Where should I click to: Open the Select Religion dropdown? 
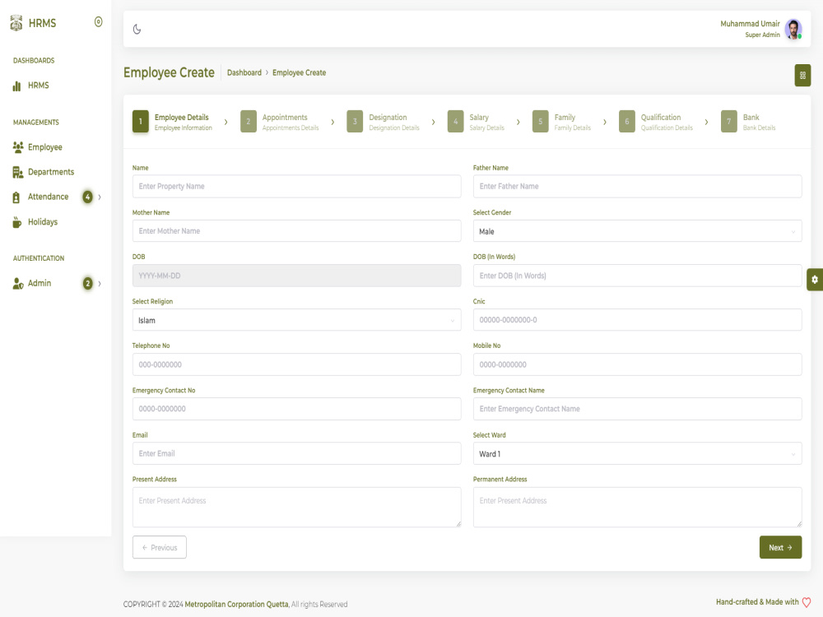296,320
